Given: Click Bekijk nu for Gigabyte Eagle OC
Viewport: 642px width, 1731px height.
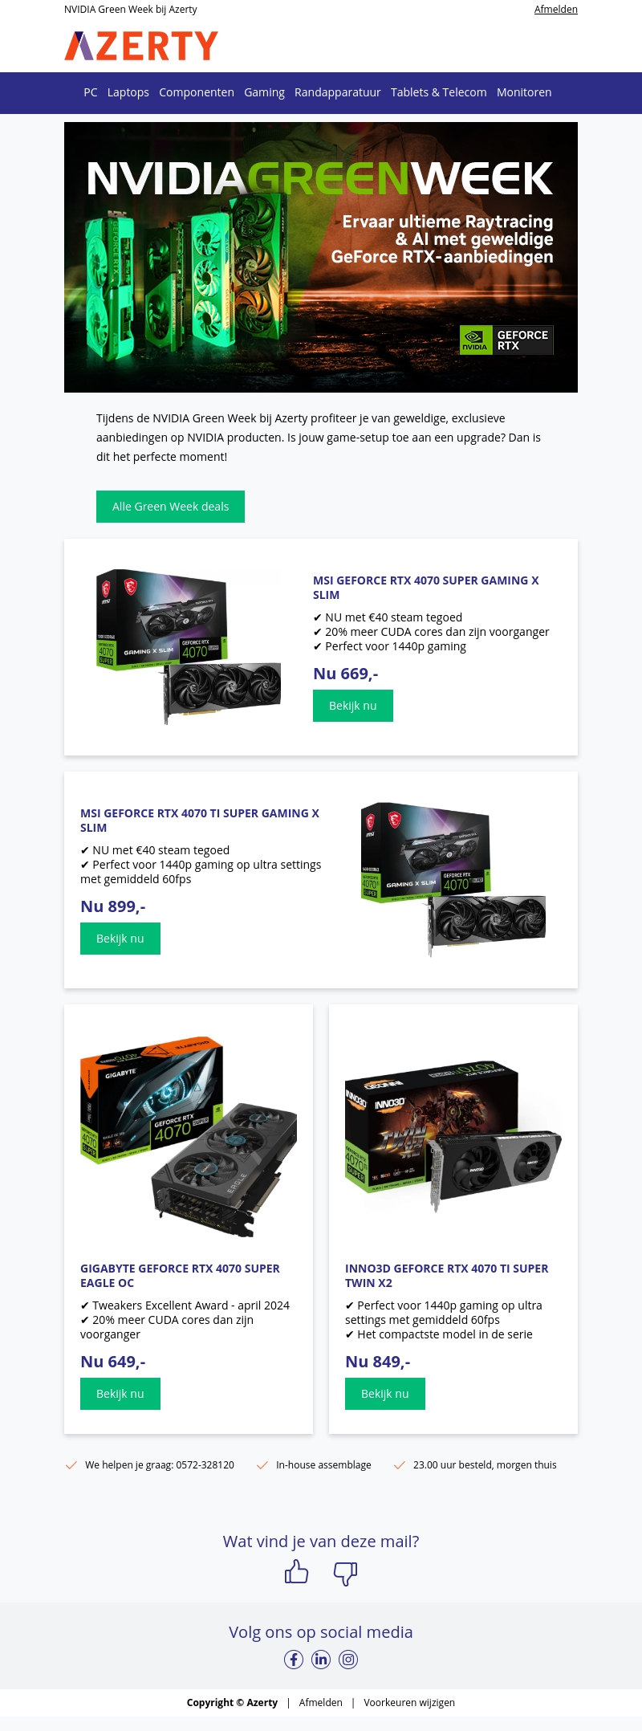Looking at the screenshot, I should coord(120,1394).
